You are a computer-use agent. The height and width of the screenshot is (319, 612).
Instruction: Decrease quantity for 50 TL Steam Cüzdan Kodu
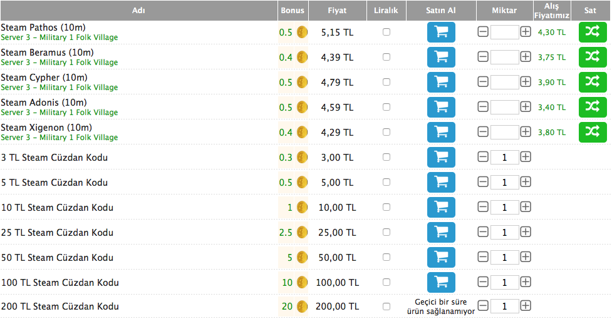point(483,257)
